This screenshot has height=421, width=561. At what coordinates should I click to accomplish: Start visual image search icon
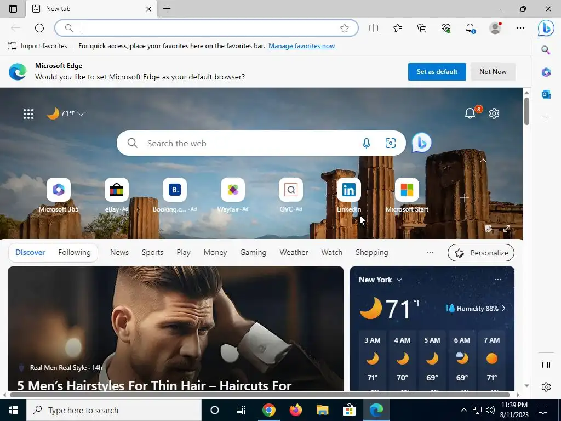[390, 143]
